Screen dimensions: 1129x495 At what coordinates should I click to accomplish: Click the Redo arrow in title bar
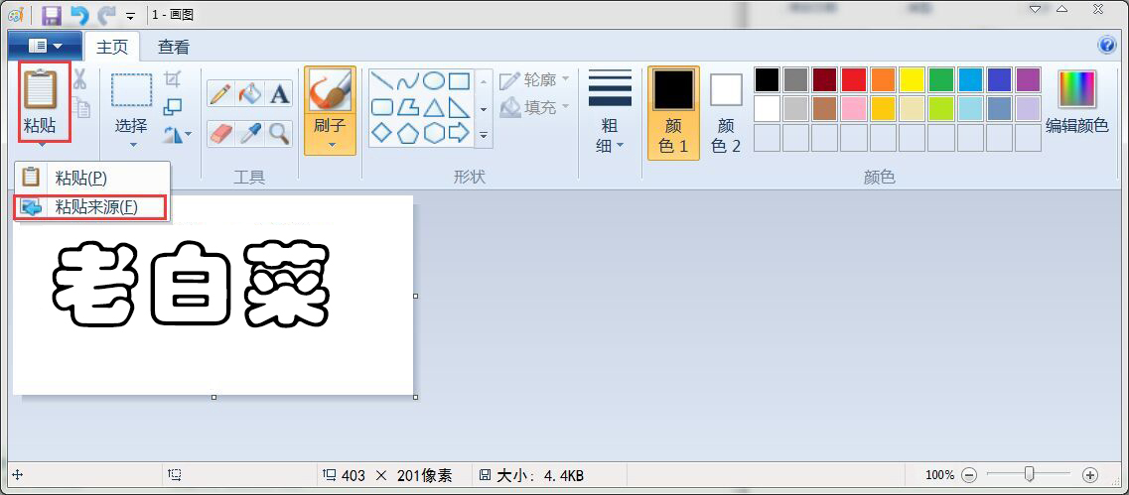[106, 15]
